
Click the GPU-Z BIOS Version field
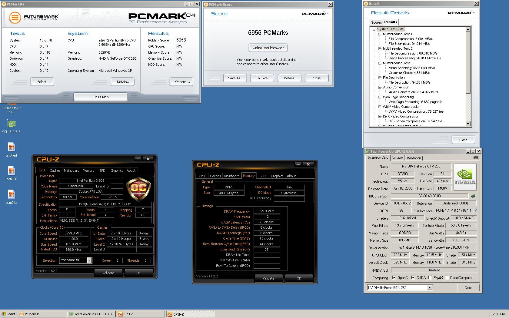click(x=430, y=196)
